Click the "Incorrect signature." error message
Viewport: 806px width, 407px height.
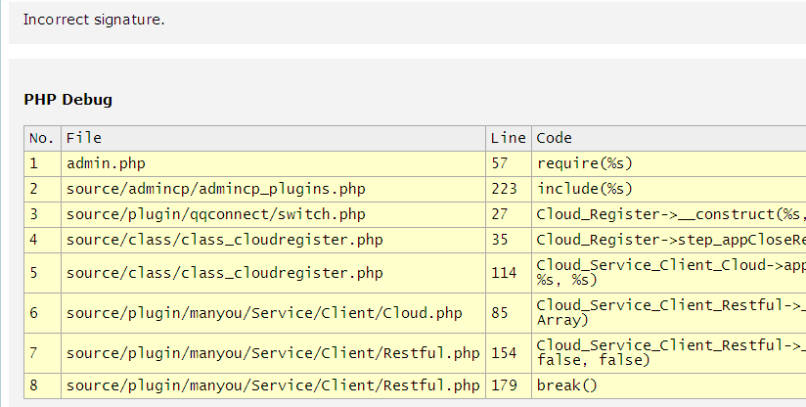pos(94,20)
